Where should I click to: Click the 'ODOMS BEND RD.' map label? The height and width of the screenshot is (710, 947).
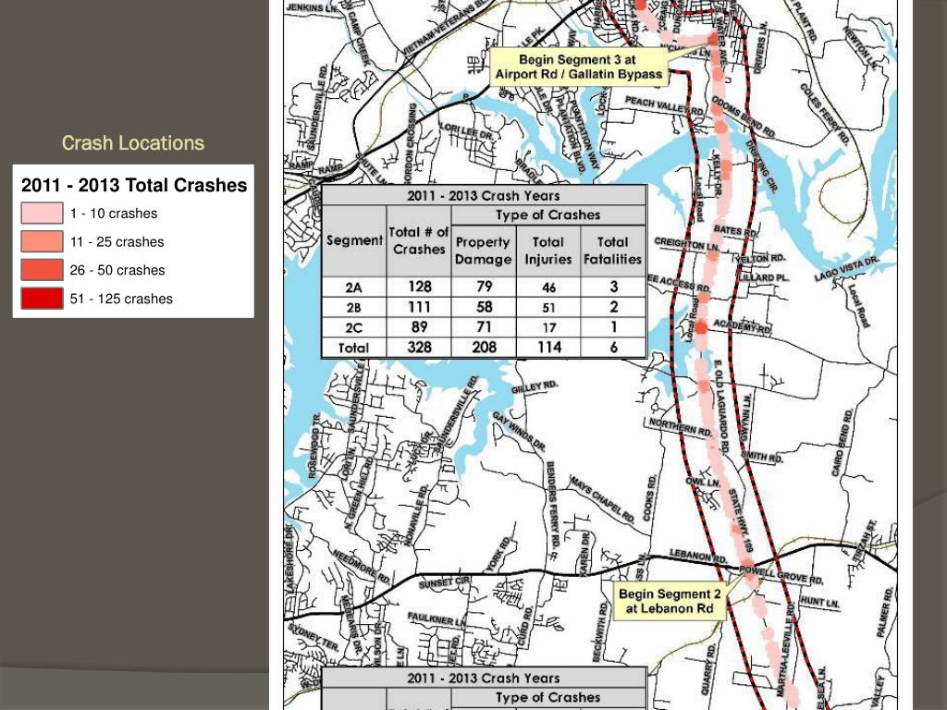(743, 116)
